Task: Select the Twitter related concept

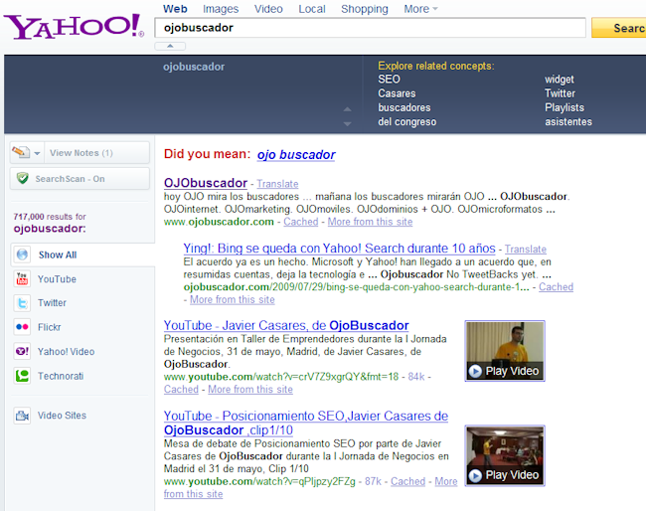Action: pyautogui.click(x=560, y=93)
